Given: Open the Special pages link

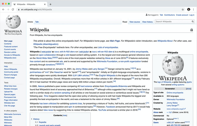Looking at the screenshot, I should (10, 94).
